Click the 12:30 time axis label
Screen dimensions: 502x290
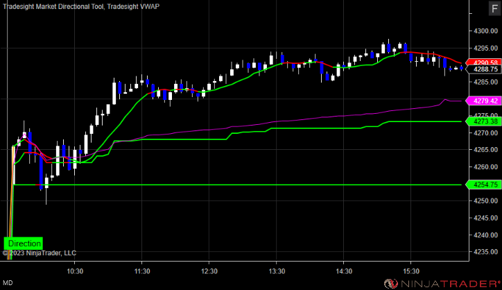click(x=209, y=271)
